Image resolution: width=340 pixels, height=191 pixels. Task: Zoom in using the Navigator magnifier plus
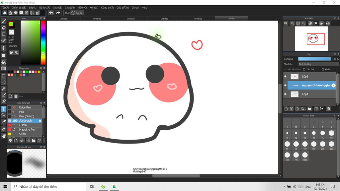(292, 23)
